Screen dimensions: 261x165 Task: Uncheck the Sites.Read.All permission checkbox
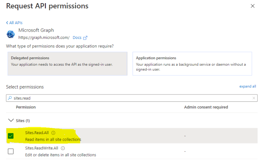pyautogui.click(x=11, y=136)
